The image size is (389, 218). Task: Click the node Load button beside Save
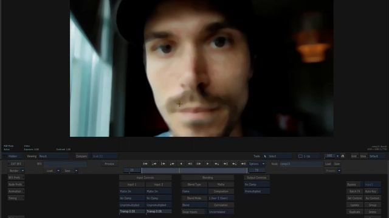[328, 164]
